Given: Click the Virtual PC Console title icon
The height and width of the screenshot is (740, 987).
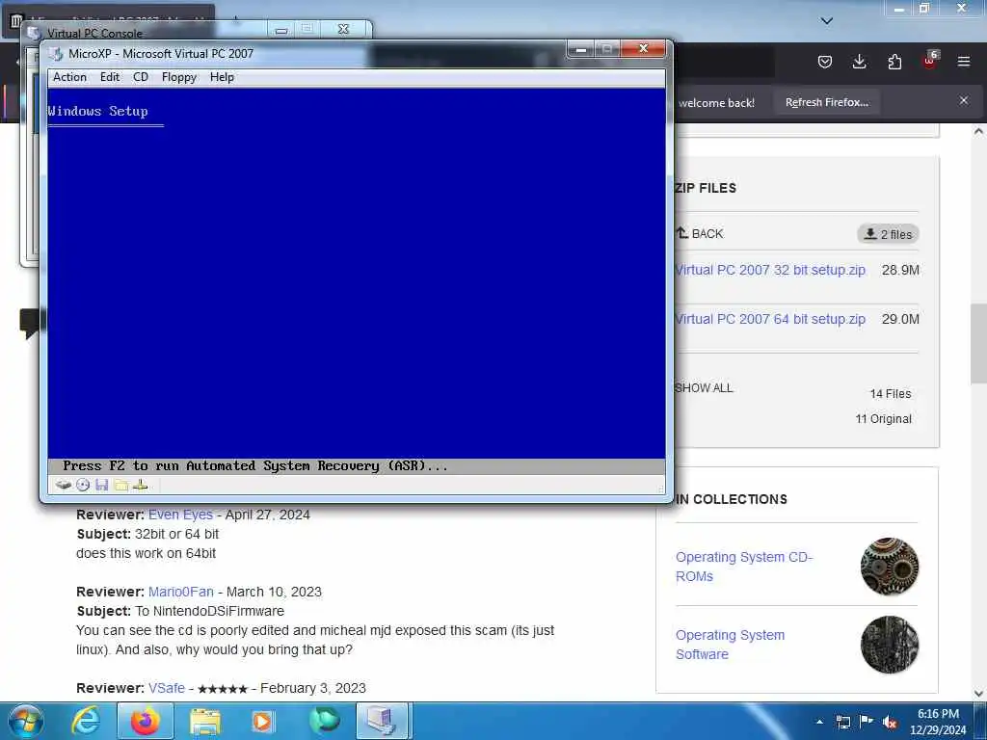Looking at the screenshot, I should tap(35, 33).
